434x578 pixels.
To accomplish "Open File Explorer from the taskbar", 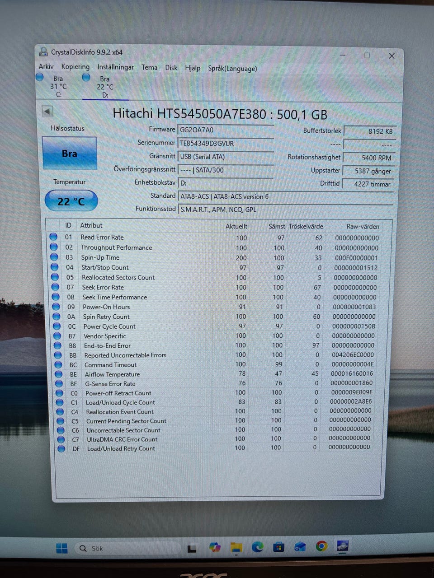I will point(236,548).
